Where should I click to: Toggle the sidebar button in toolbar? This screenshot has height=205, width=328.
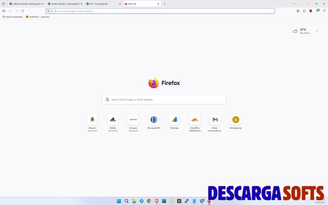click(4, 11)
